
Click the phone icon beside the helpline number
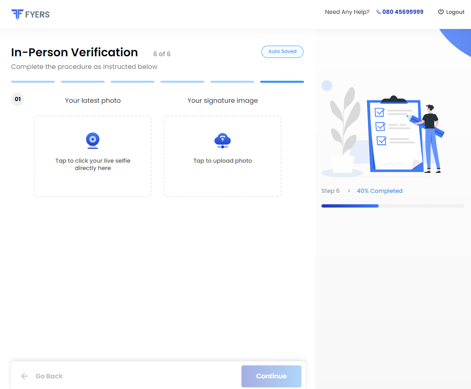coord(379,12)
